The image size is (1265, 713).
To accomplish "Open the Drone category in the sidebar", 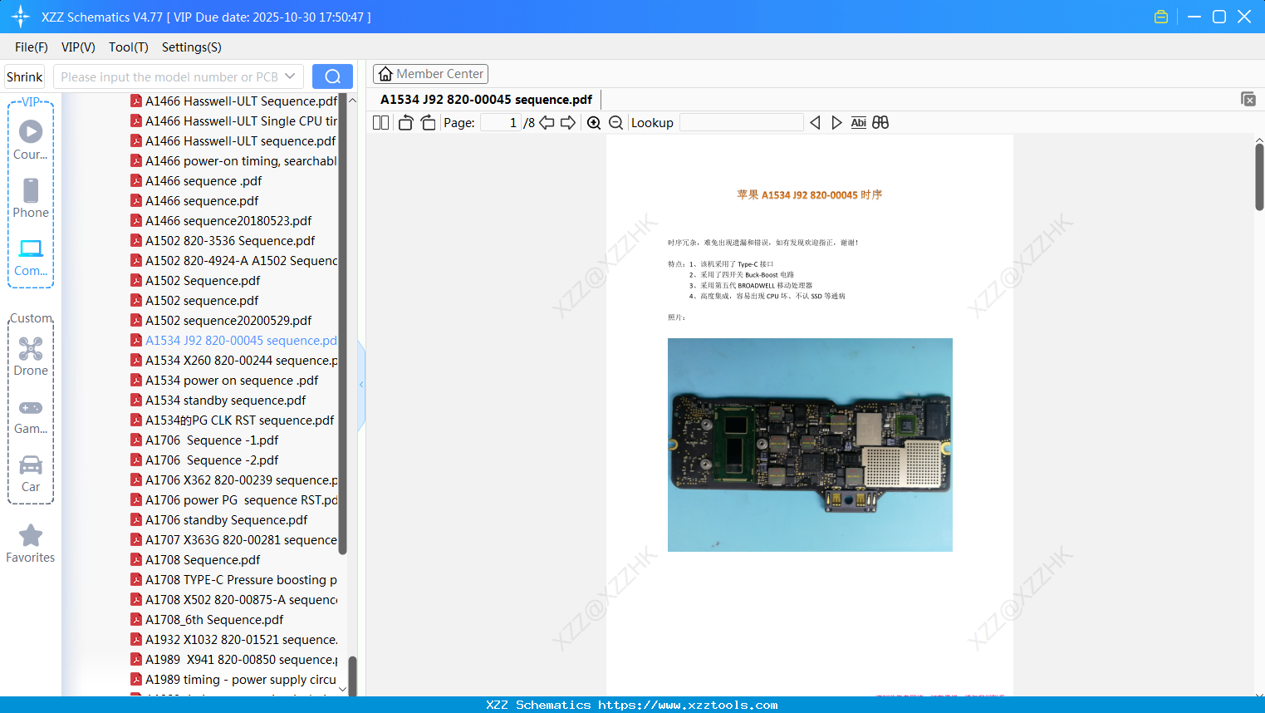I will tap(31, 356).
